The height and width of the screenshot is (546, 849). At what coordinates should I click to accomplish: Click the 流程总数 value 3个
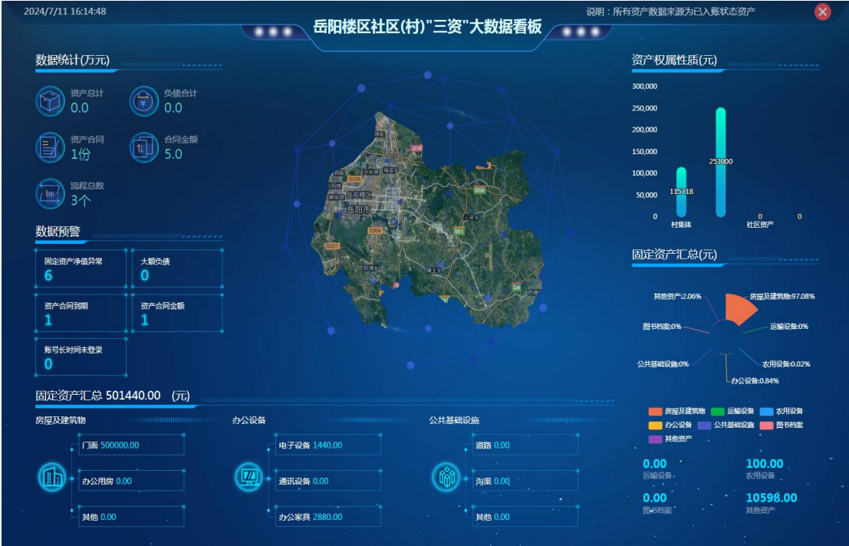coord(81,201)
